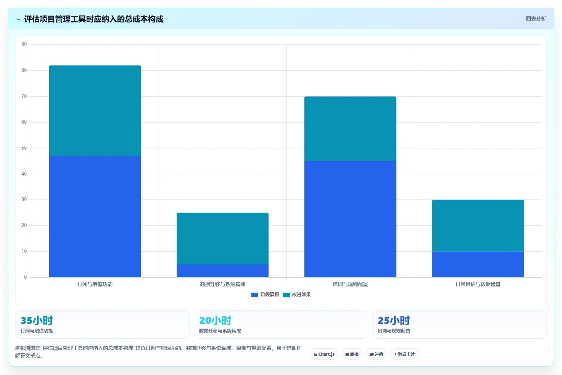Click the teal bar segment for 日常维护与数据检查

(478, 225)
